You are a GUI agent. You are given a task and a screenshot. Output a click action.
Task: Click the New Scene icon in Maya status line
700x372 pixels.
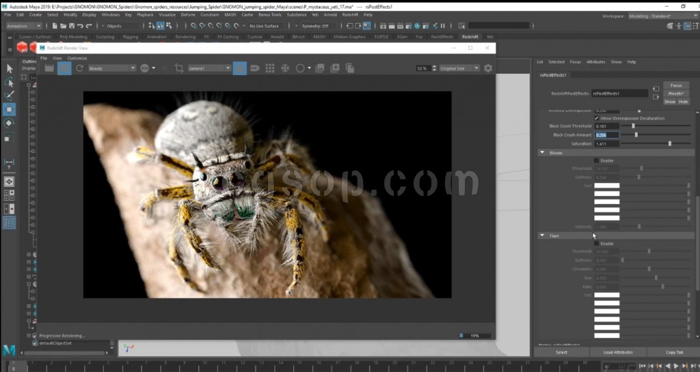pyautogui.click(x=55, y=26)
